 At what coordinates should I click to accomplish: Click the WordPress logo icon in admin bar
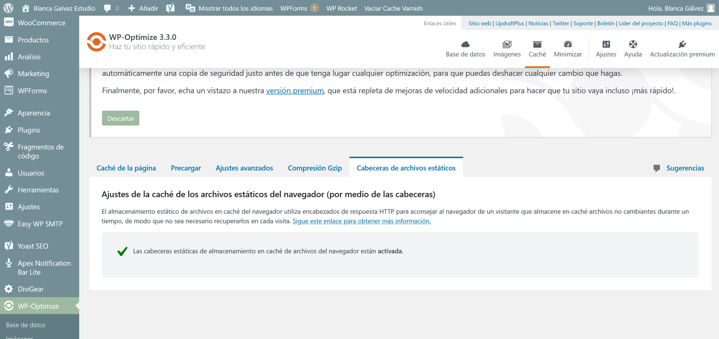tap(8, 8)
